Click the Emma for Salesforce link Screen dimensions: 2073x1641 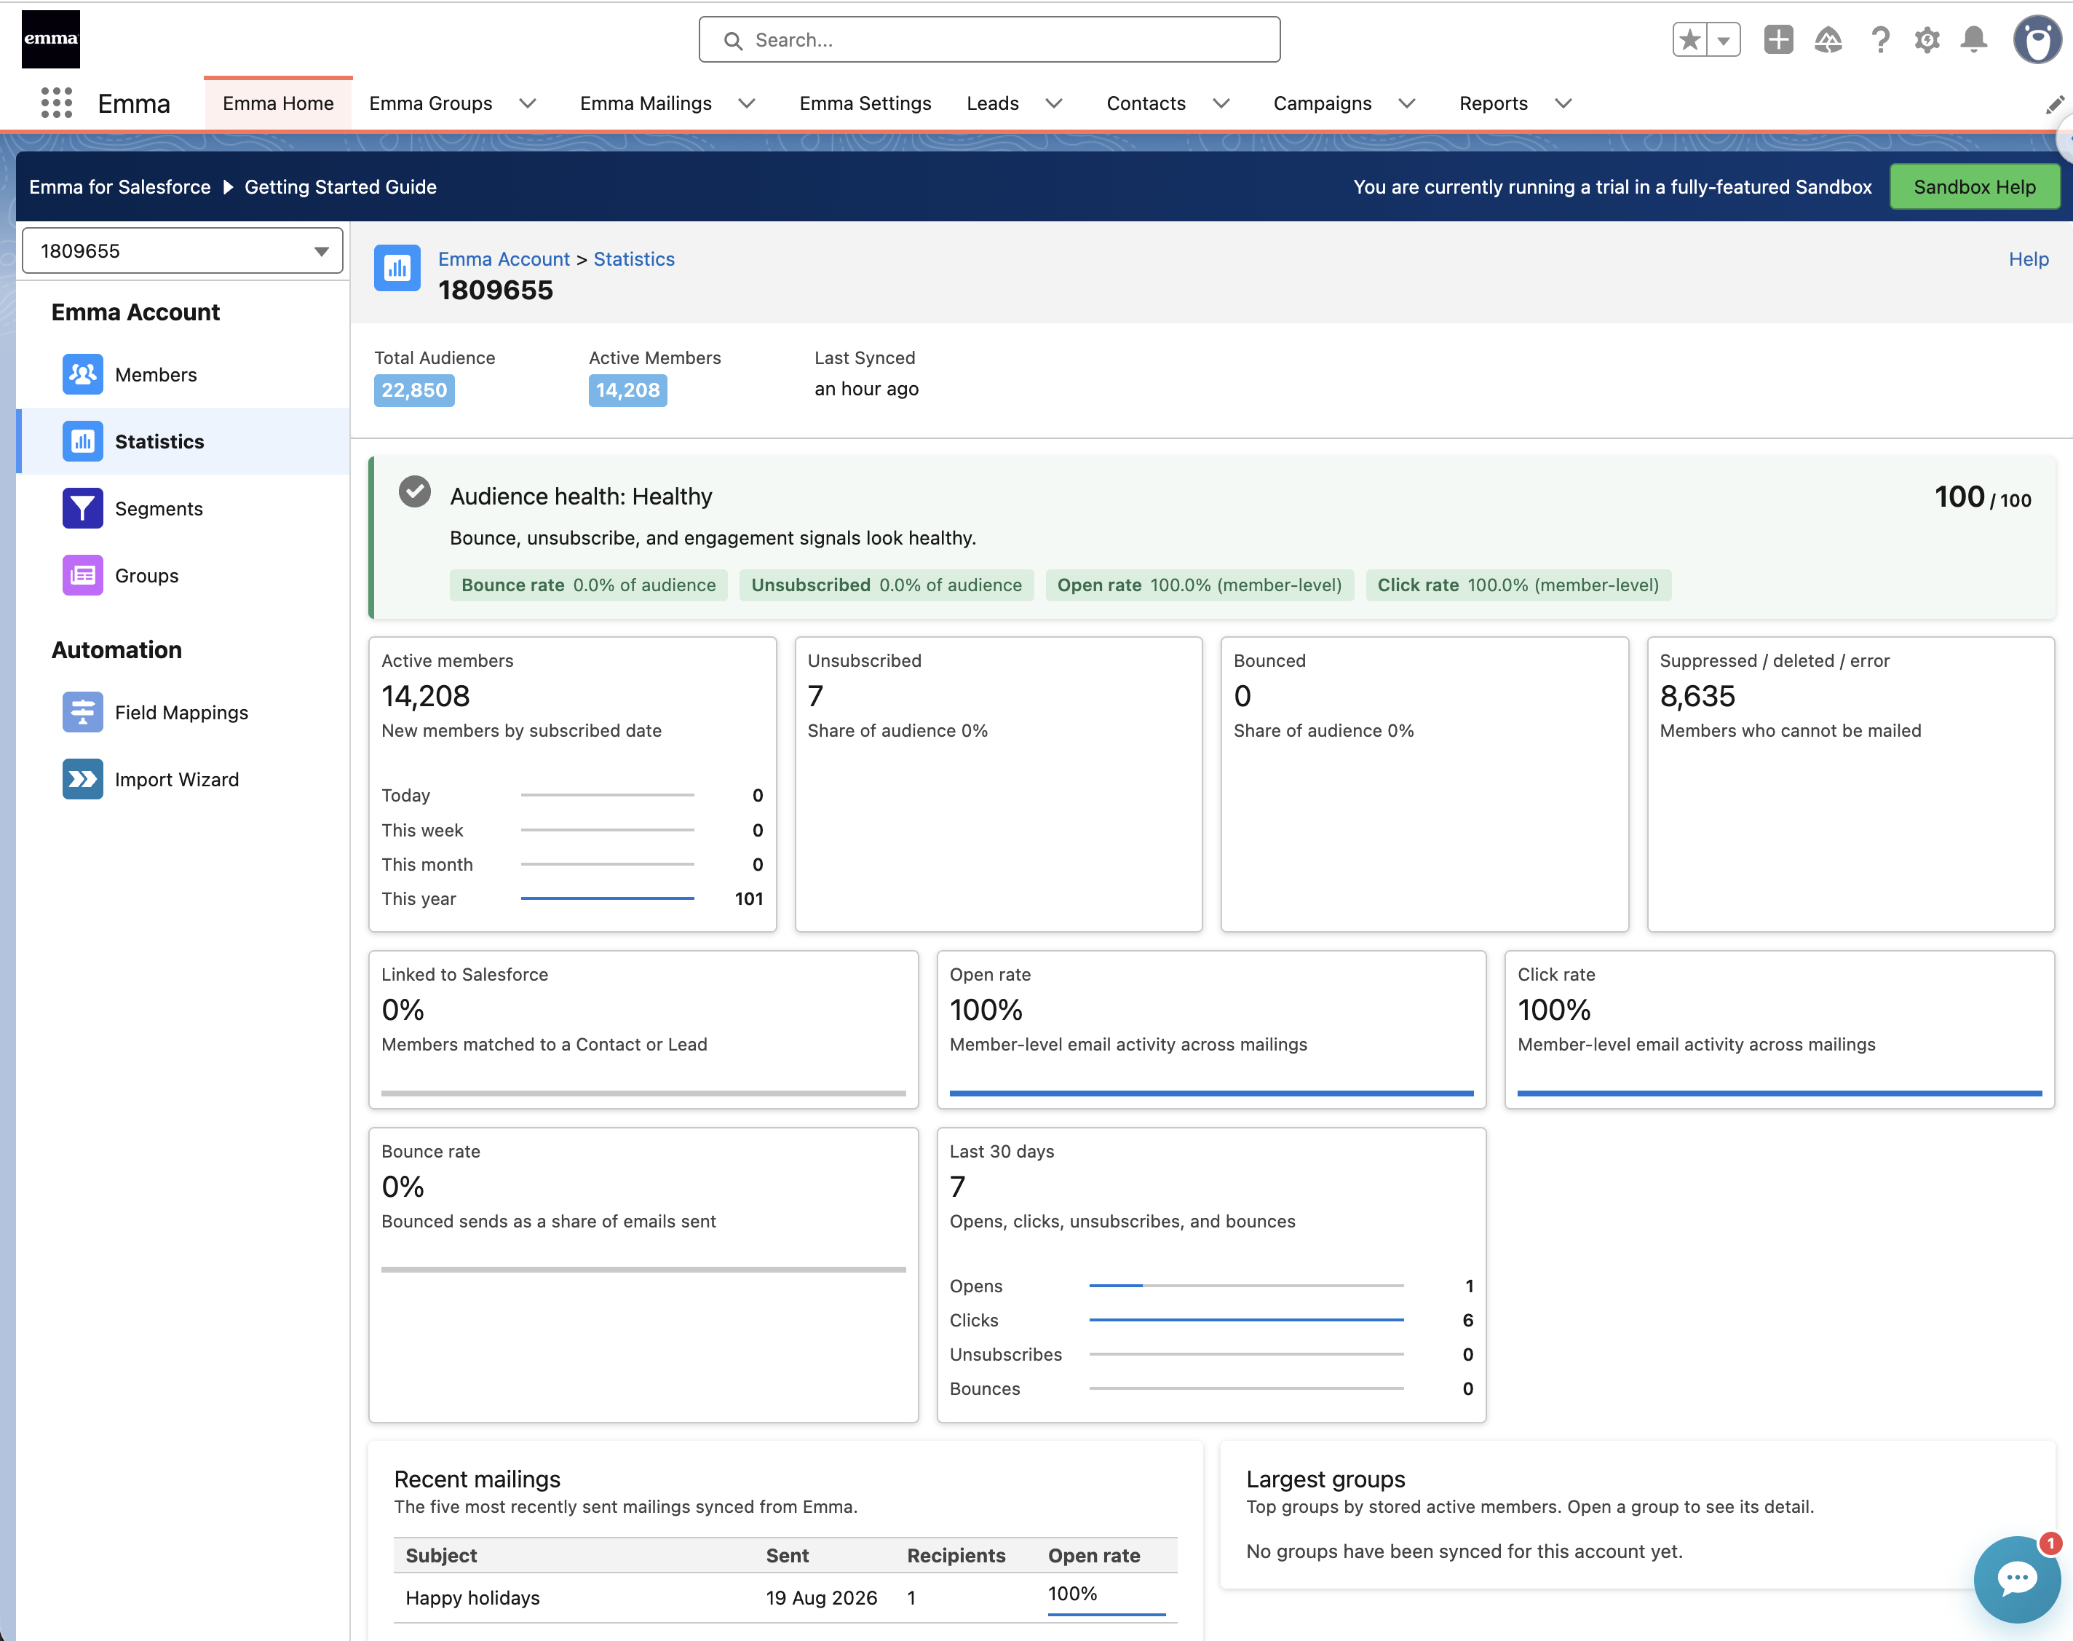point(120,187)
